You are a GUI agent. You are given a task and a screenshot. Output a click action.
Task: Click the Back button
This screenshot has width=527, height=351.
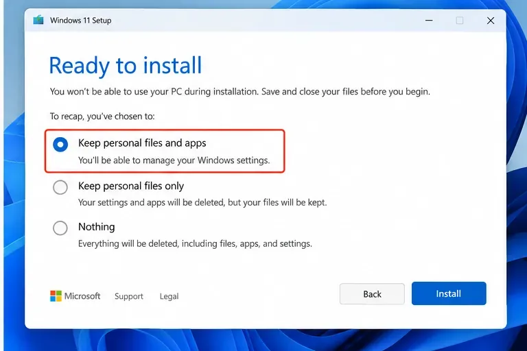(372, 294)
